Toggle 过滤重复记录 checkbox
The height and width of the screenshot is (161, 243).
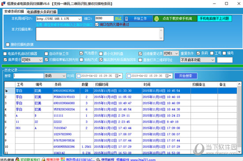140,54
